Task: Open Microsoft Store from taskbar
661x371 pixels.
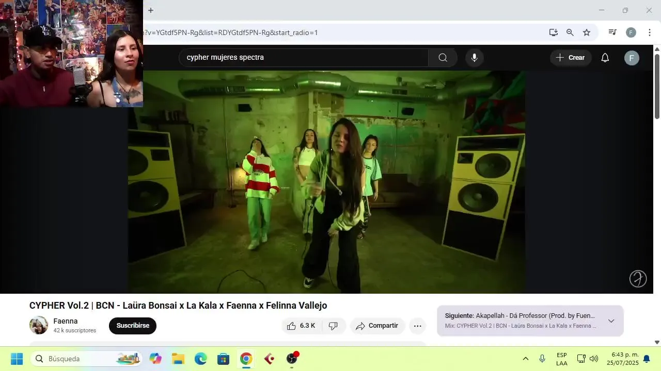Action: 224,359
